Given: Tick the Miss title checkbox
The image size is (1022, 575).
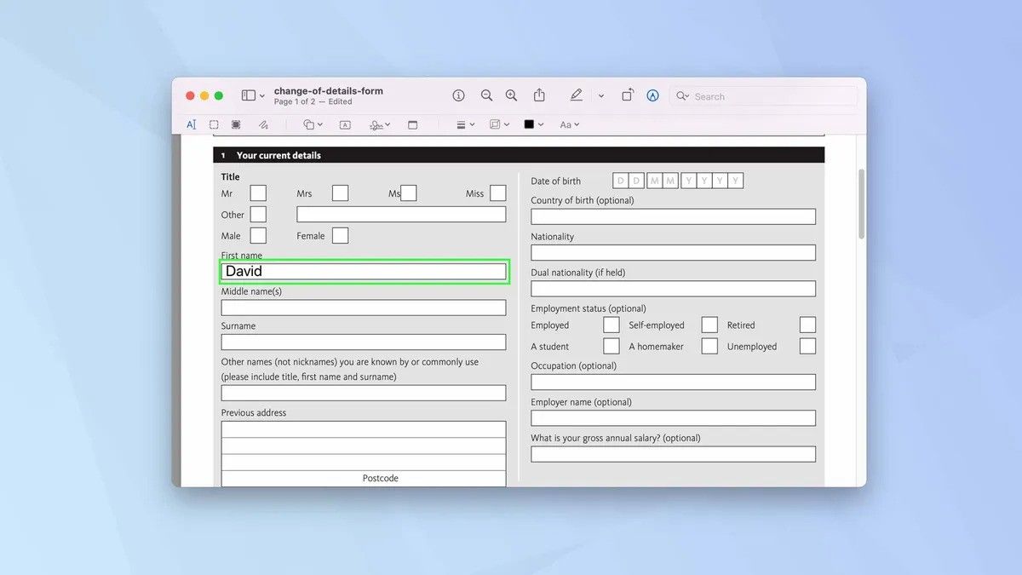Looking at the screenshot, I should [x=498, y=193].
